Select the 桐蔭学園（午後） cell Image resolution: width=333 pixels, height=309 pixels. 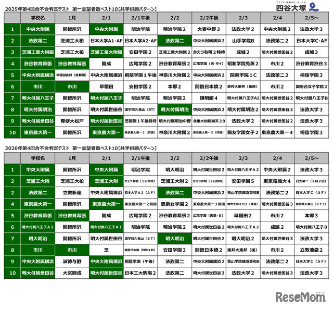pyautogui.click(x=140, y=262)
